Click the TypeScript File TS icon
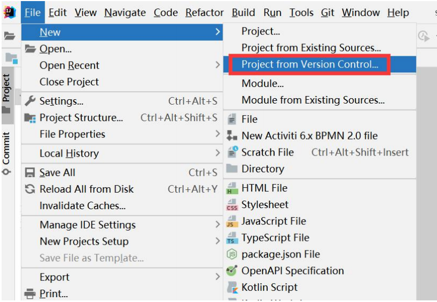Screen dimensions: 437x302 click(232, 238)
